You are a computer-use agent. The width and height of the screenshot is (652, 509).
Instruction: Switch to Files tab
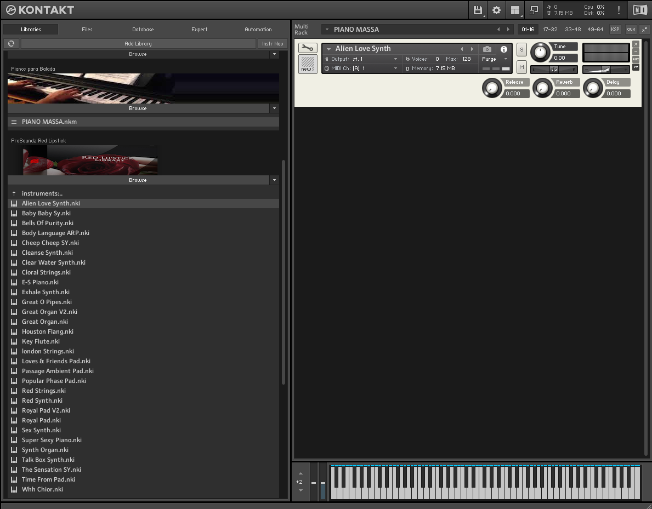point(87,30)
